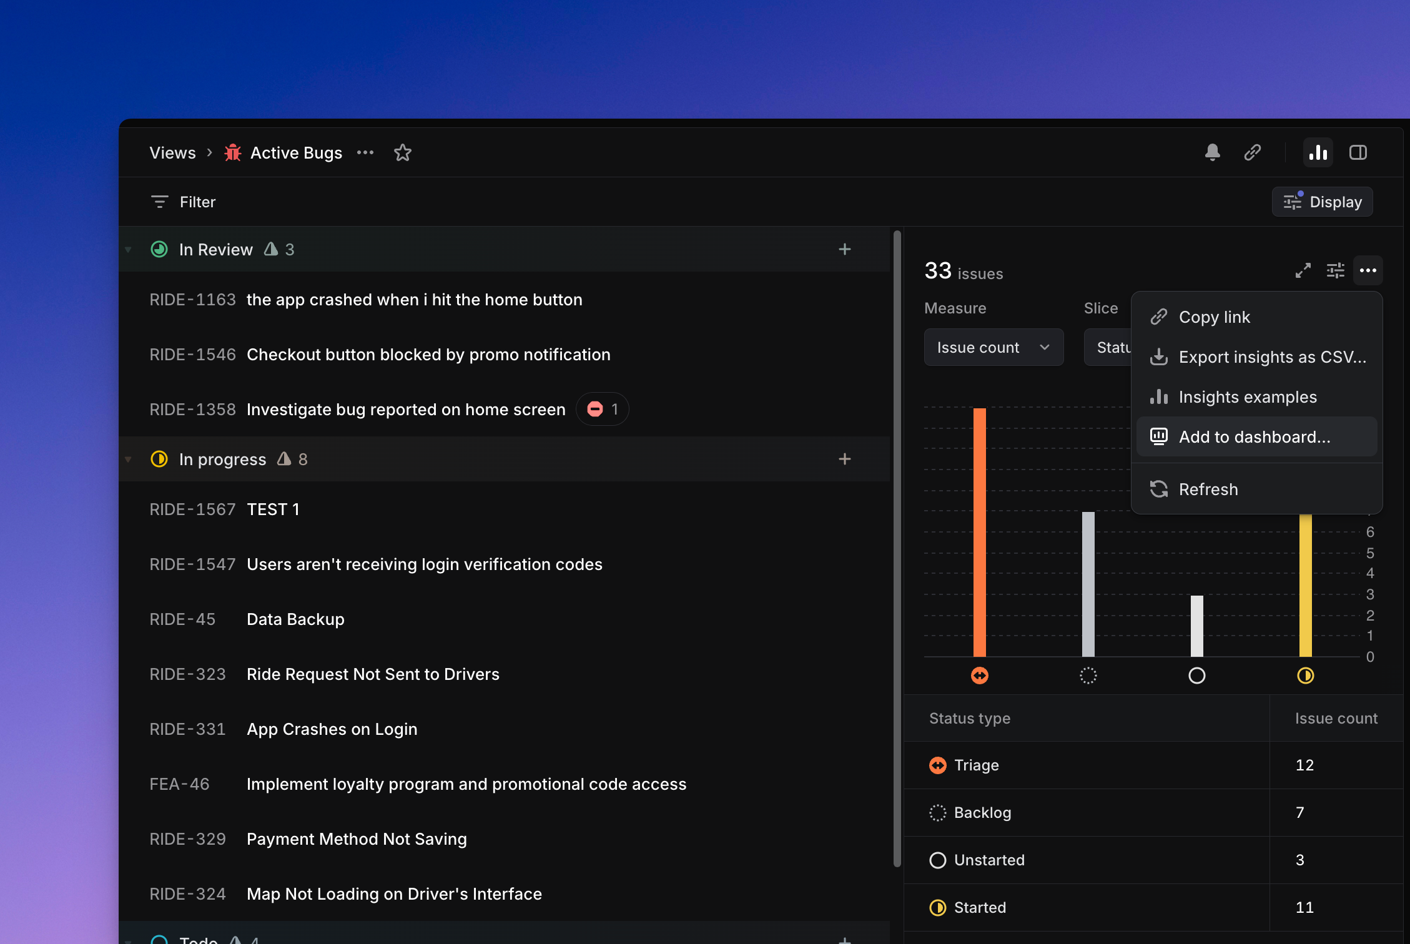
Task: Open the Display options button
Action: click(x=1322, y=202)
